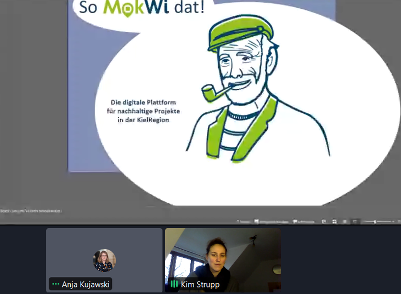This screenshot has width=401, height=294.
Task: Click the sailor illustration on the slide
Action: 258,88
